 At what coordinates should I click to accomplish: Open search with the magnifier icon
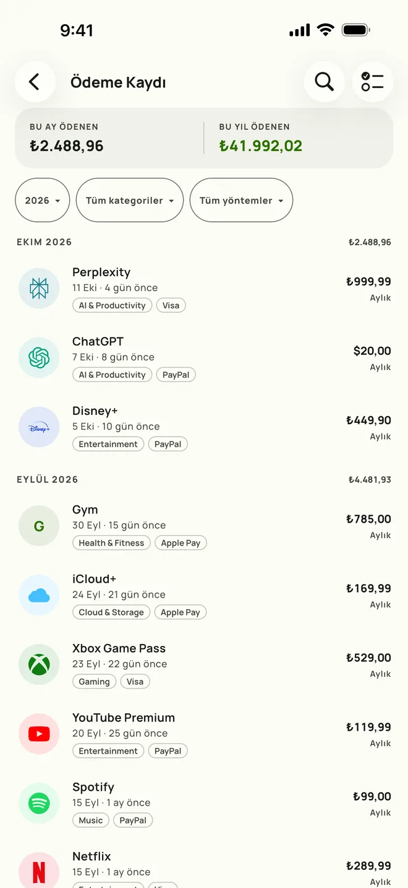(324, 82)
